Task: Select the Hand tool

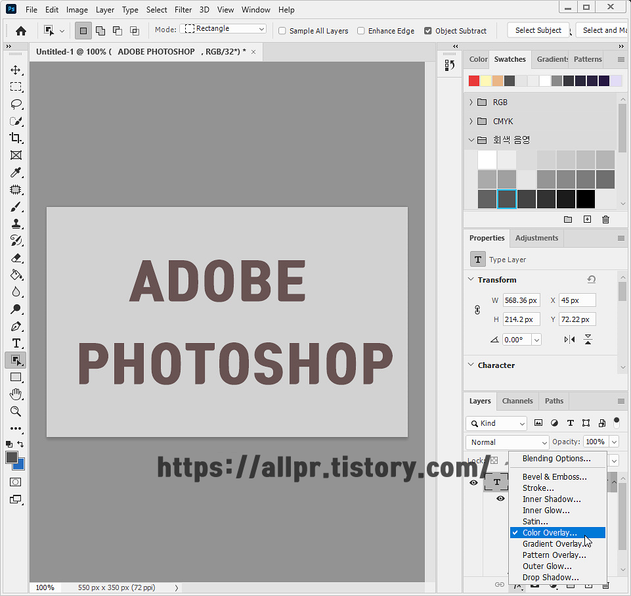Action: pyautogui.click(x=16, y=394)
